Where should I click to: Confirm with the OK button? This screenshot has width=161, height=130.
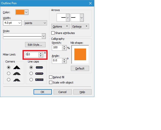(43, 92)
